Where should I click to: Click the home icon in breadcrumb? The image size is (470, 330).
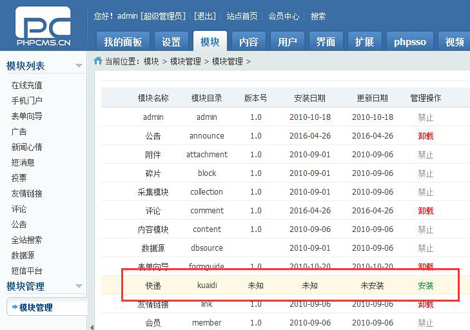(x=98, y=61)
